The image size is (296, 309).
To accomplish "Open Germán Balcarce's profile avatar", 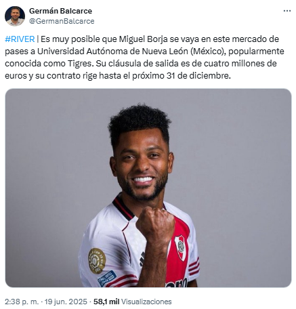I will tap(15, 16).
